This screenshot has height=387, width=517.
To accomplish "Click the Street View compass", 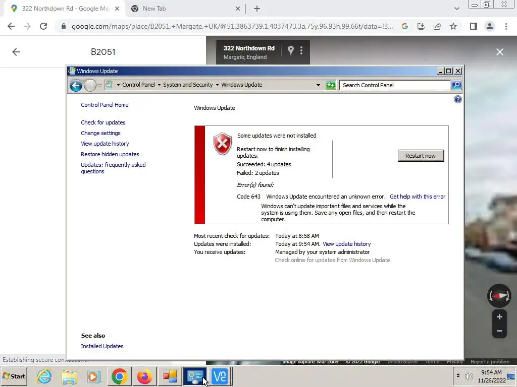I will pos(499,296).
